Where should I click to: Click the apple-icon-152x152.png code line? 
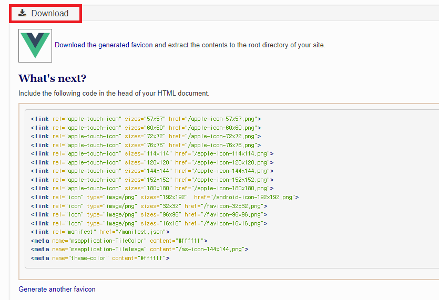pyautogui.click(x=152, y=180)
